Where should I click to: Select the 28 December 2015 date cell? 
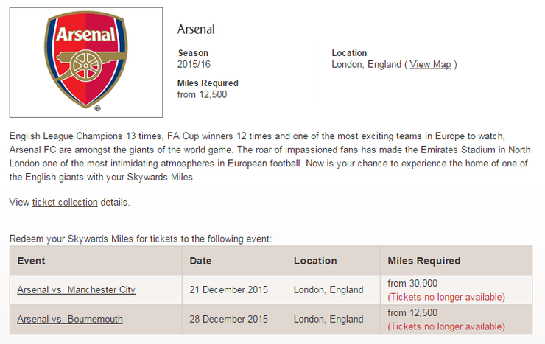click(230, 319)
